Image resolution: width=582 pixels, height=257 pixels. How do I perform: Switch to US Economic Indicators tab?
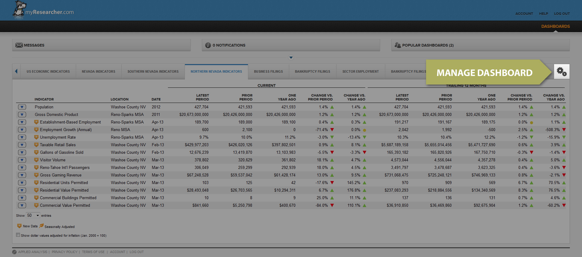tap(48, 72)
